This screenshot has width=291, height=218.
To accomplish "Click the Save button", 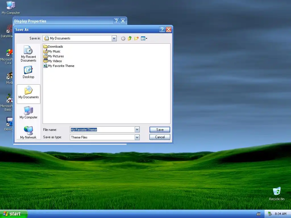I will click(x=160, y=129).
